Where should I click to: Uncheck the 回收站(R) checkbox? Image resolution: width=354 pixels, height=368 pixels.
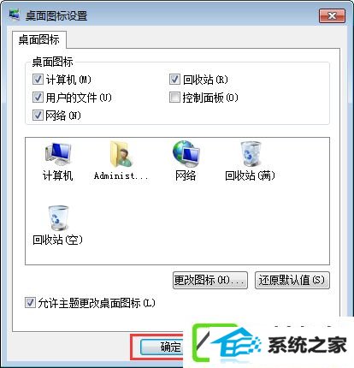[174, 80]
